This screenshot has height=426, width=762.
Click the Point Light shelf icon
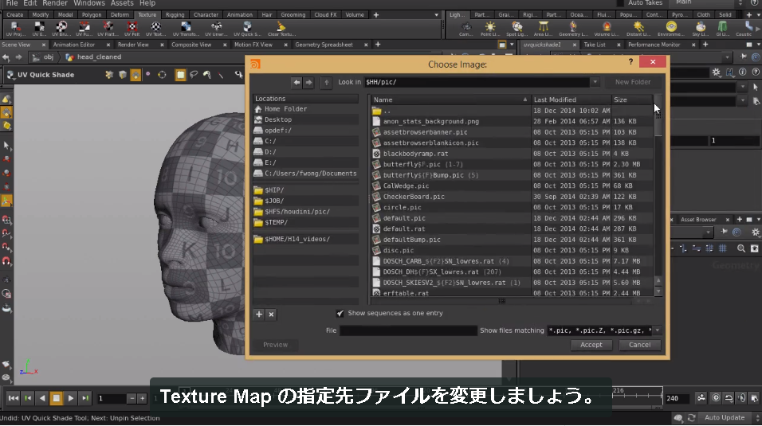tap(490, 28)
